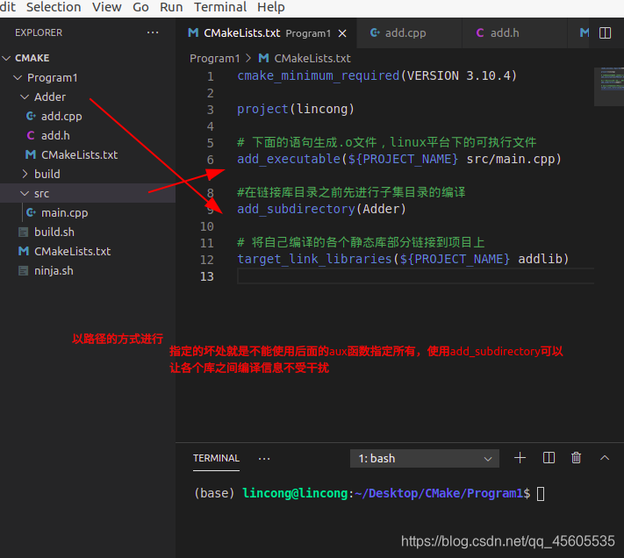Viewport: 624px width, 558px height.
Task: Click add.h tab's C file icon
Action: coord(480,33)
